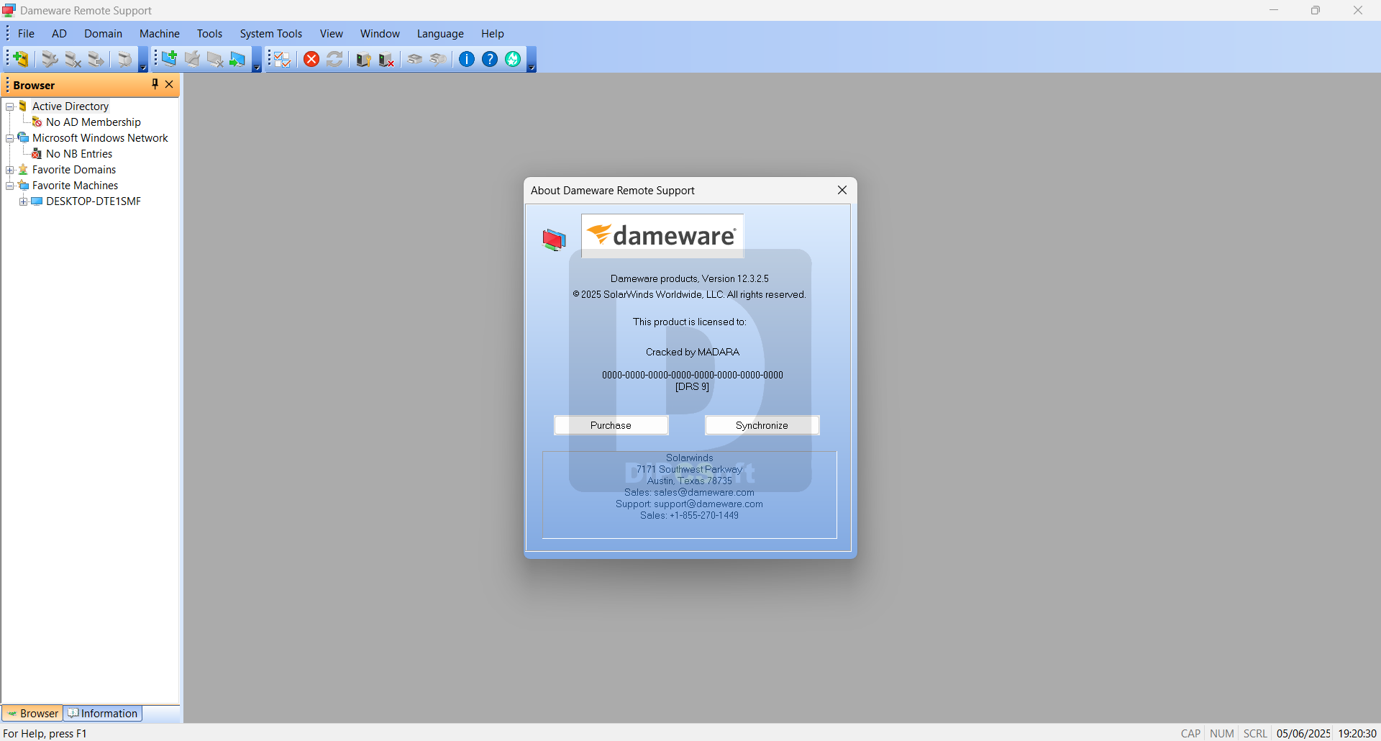Click the SCRL status bar indicator
Viewport: 1381px width, 741px height.
click(1255, 733)
